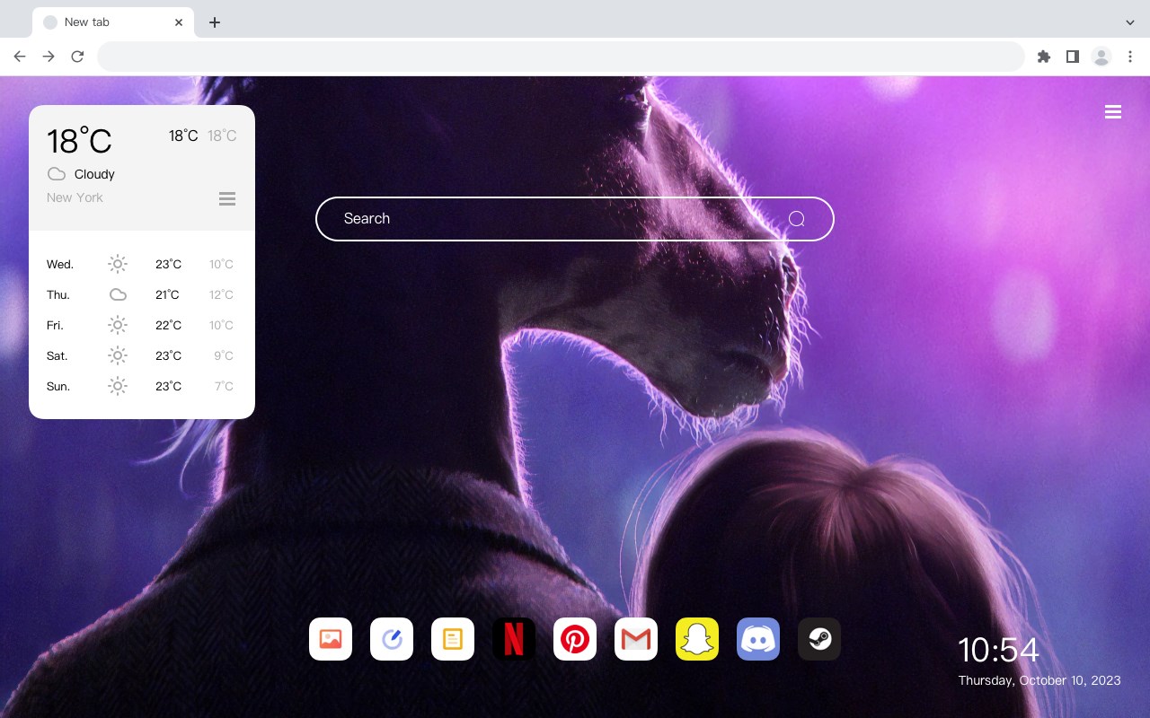
Task: Click the browser forward arrow
Action: [x=49, y=57]
